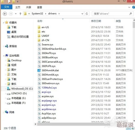Screen dimensions: 135x130
Task: Select AcpiVpc.sys file name
Action: tap(49, 114)
